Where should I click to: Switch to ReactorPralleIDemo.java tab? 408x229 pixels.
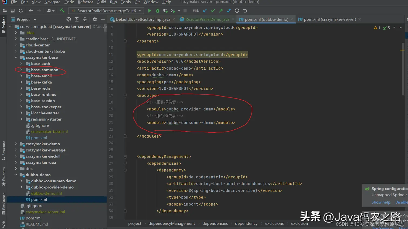point(207,19)
